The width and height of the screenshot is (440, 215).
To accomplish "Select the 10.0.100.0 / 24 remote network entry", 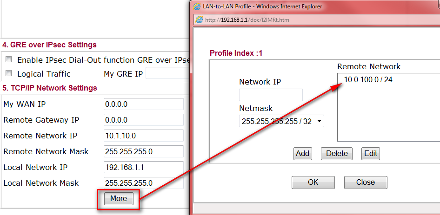I will (368, 80).
